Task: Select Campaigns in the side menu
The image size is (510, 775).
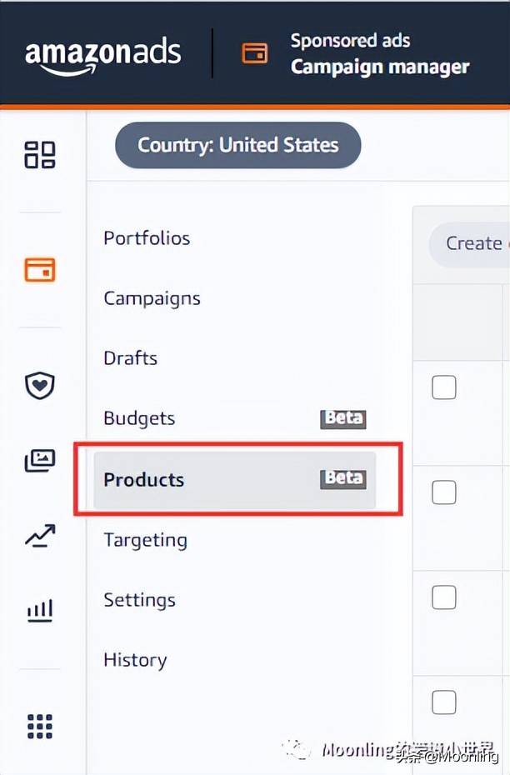Action: click(x=152, y=298)
